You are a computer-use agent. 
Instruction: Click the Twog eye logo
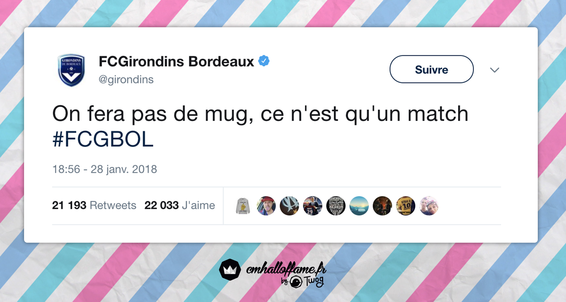point(296,282)
